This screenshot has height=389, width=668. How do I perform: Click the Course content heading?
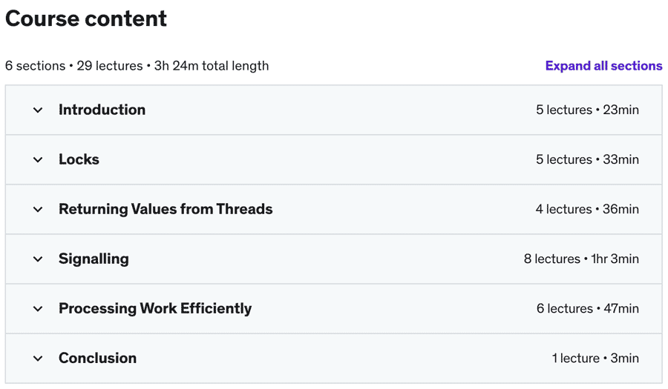(86, 19)
